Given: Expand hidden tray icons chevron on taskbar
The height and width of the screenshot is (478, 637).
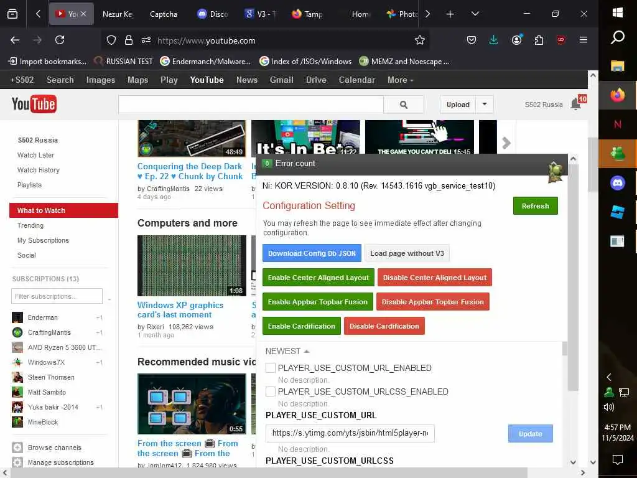Looking at the screenshot, I should coord(609,377).
